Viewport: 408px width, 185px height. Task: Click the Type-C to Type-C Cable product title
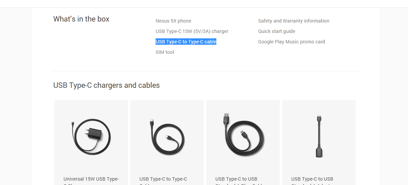coord(163,179)
